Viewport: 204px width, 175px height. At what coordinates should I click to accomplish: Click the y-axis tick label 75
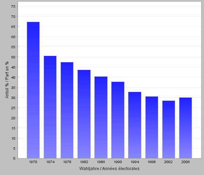pyautogui.click(x=13, y=6)
